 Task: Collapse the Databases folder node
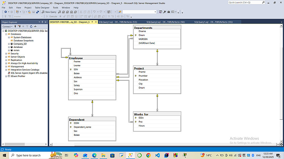[x=6, y=34]
